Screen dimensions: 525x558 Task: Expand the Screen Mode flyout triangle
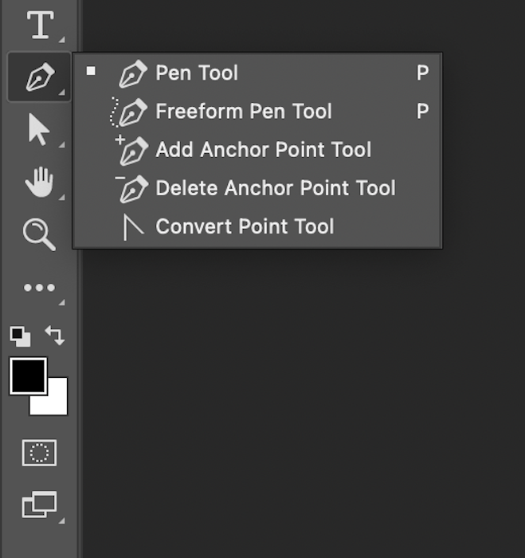61,521
